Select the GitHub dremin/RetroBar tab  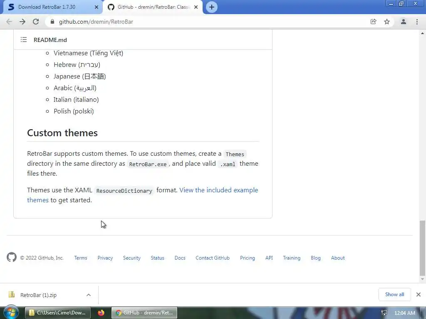[153, 7]
